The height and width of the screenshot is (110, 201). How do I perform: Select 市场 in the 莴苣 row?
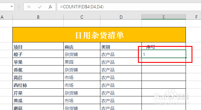pos(82,77)
